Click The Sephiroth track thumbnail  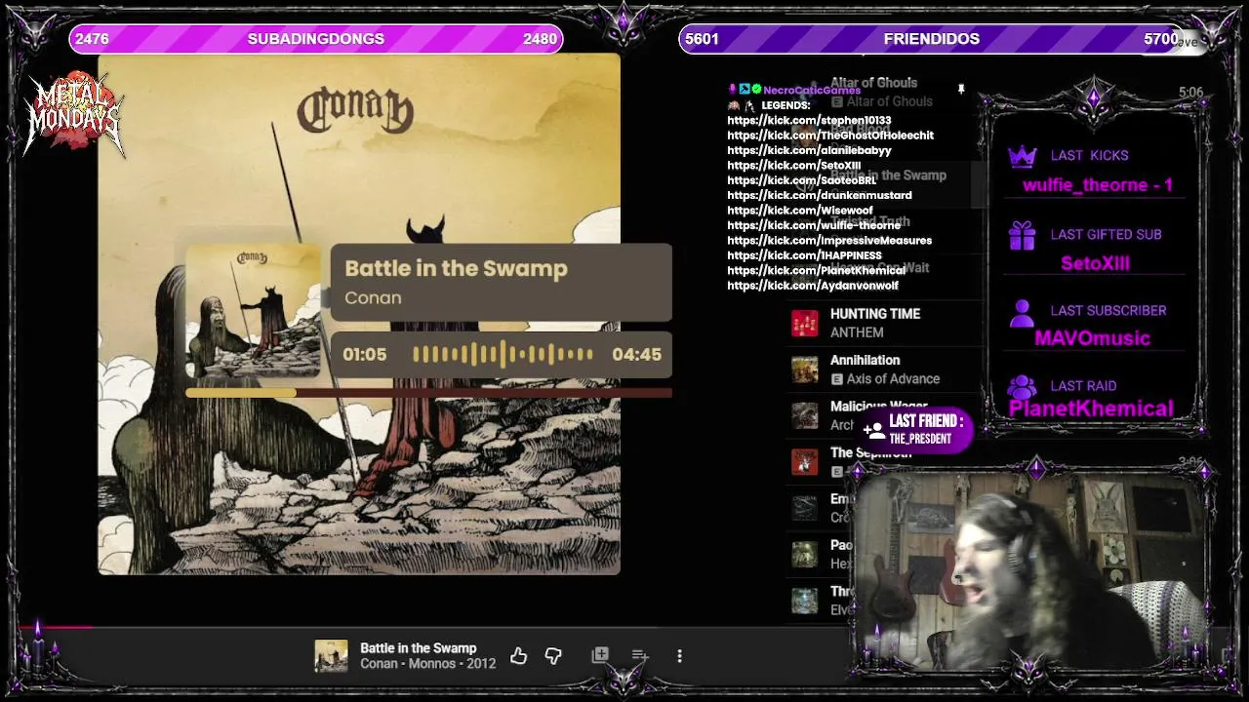pyautogui.click(x=805, y=461)
